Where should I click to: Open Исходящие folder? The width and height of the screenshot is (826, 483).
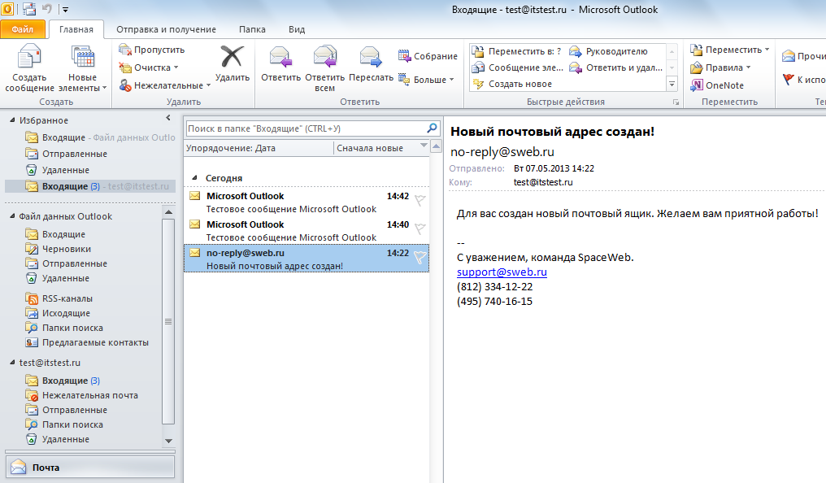pyautogui.click(x=58, y=313)
